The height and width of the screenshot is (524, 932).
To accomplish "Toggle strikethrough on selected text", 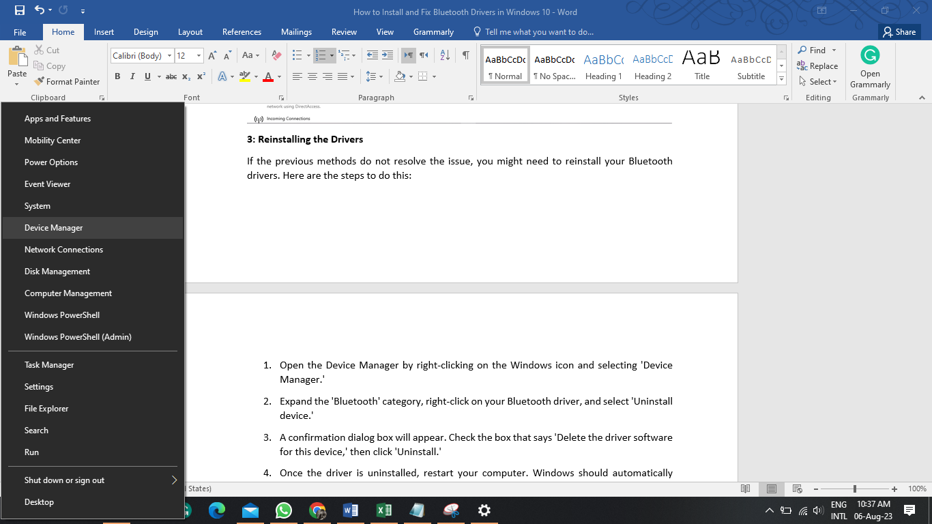I will click(171, 76).
